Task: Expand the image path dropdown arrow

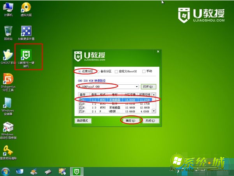Action: point(137,87)
